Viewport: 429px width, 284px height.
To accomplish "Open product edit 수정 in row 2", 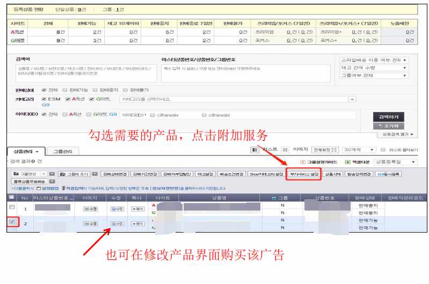I will pos(118,224).
